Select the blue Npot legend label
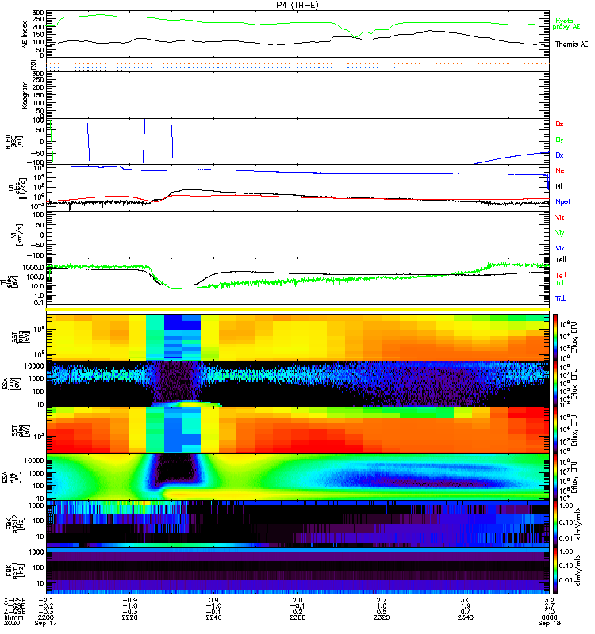Viewport: 595px width, 634px height. click(x=563, y=202)
